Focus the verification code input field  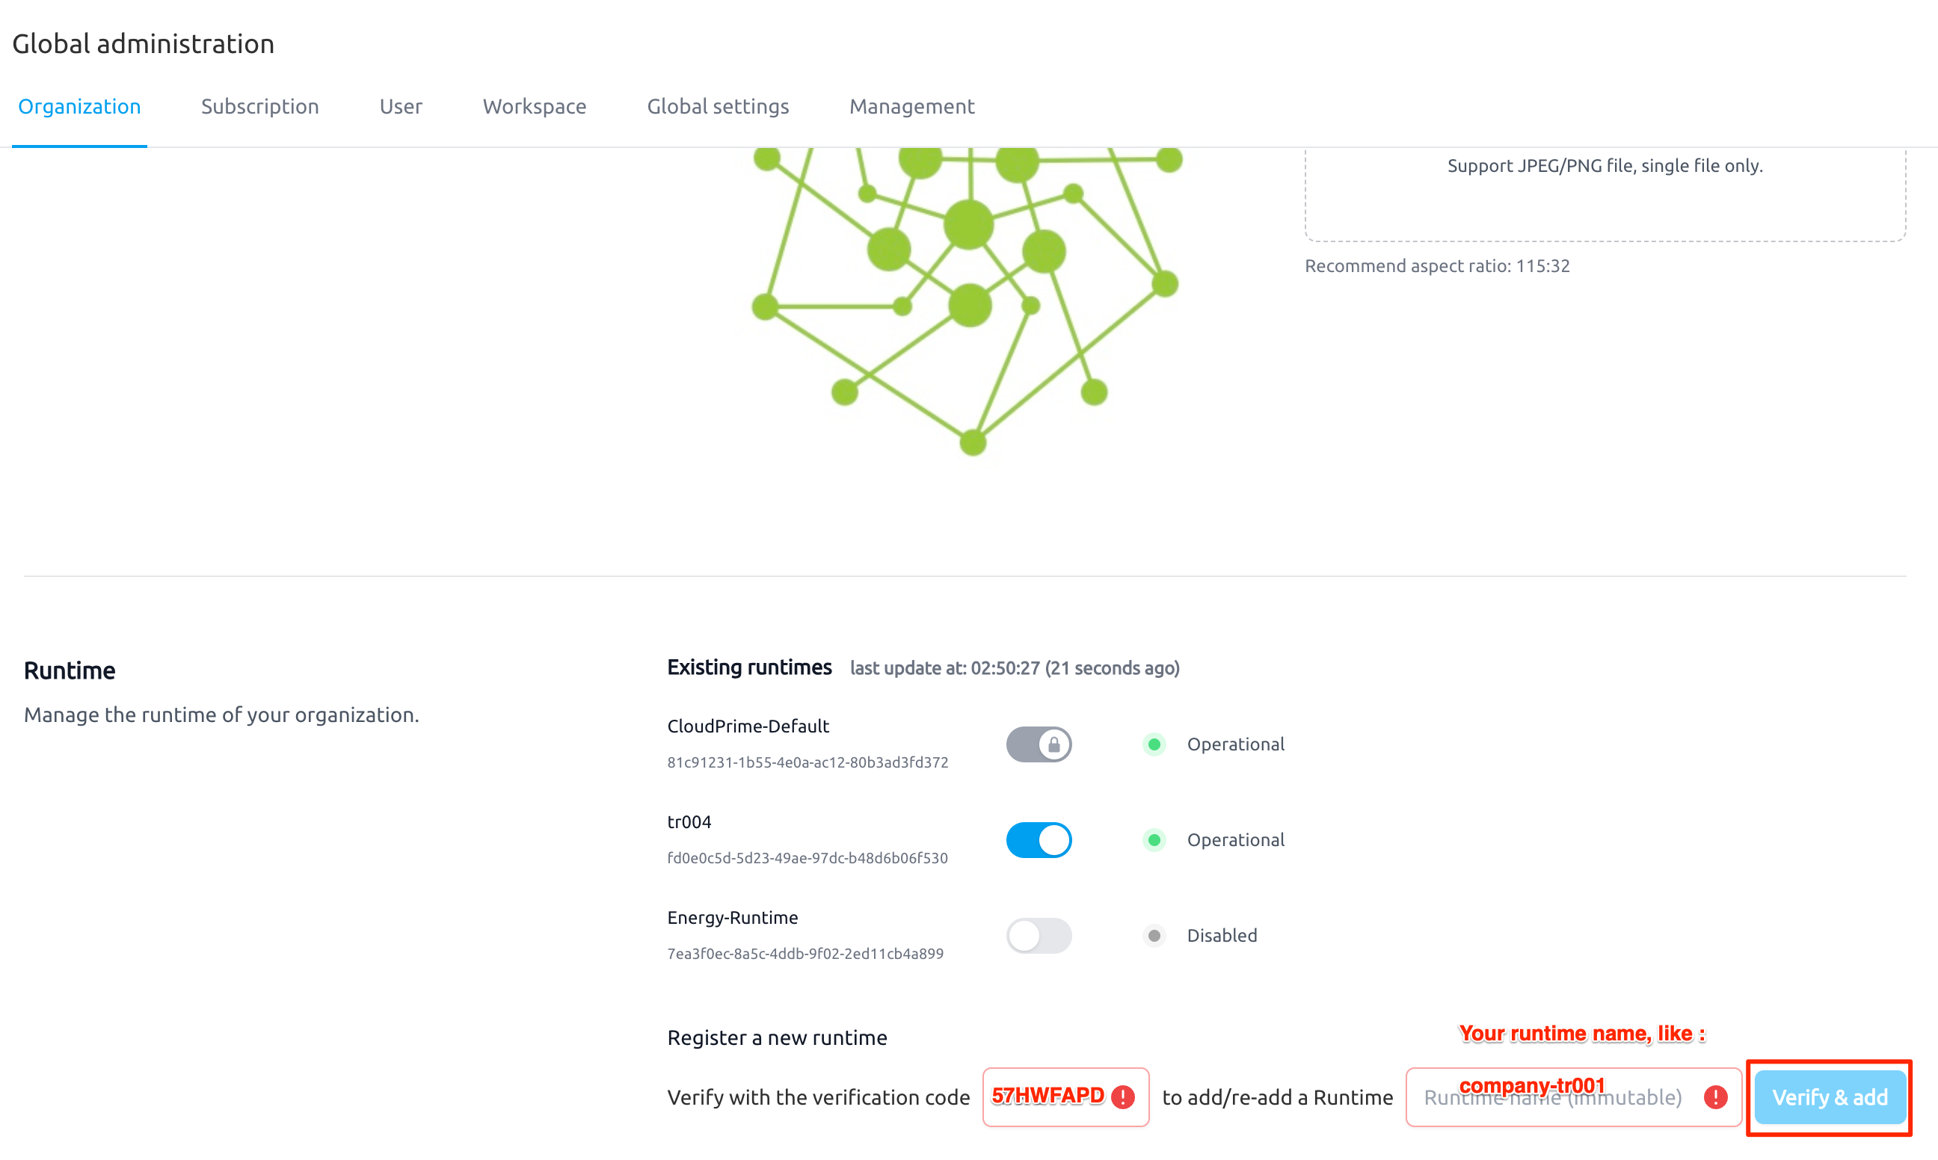pos(1065,1096)
